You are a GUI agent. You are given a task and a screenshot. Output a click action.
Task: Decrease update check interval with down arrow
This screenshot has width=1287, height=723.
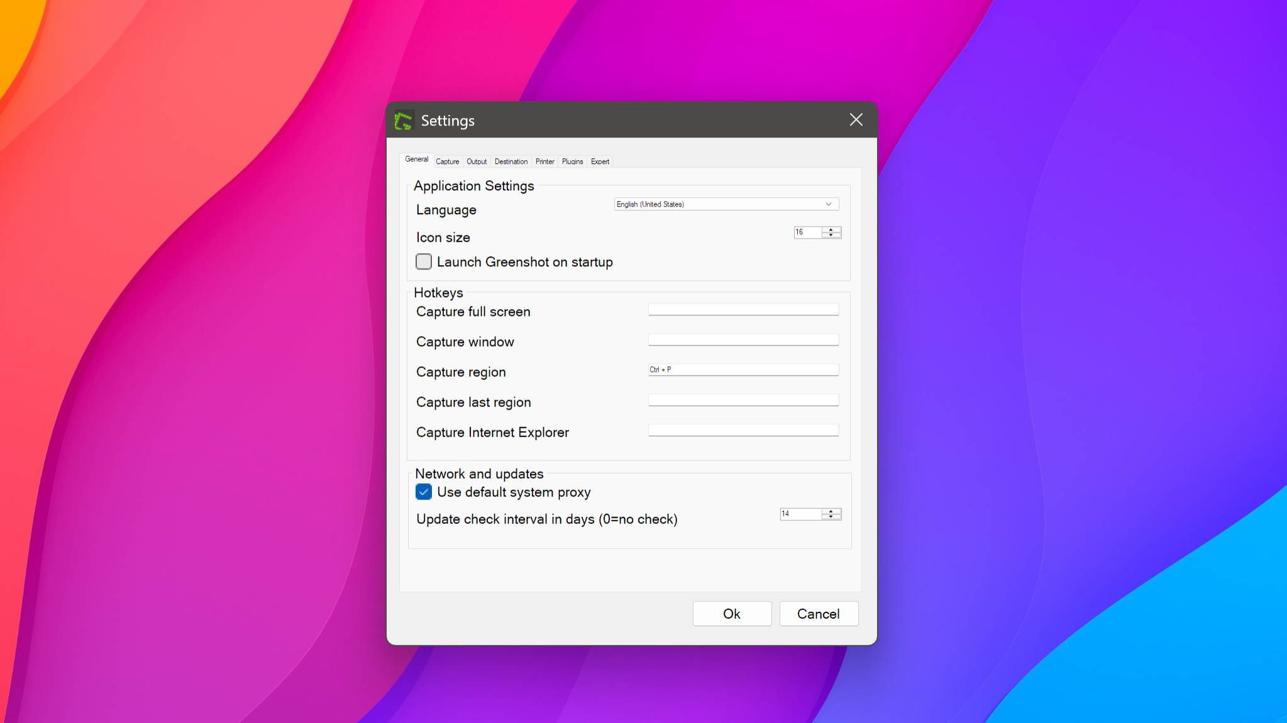click(831, 517)
